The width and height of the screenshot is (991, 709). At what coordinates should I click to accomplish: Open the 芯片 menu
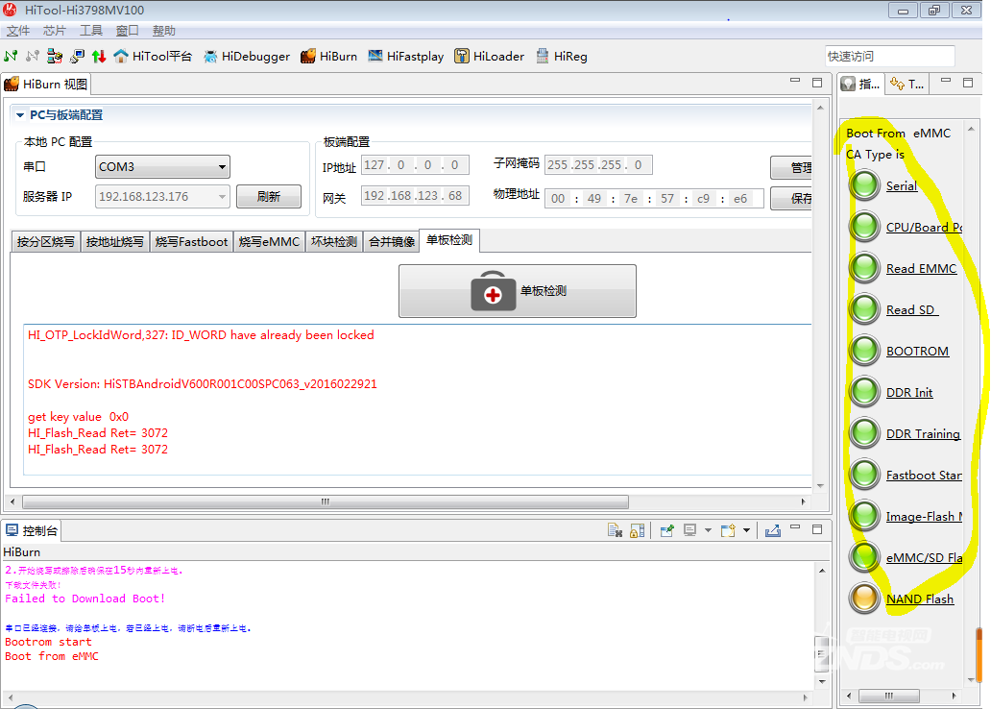tap(55, 31)
